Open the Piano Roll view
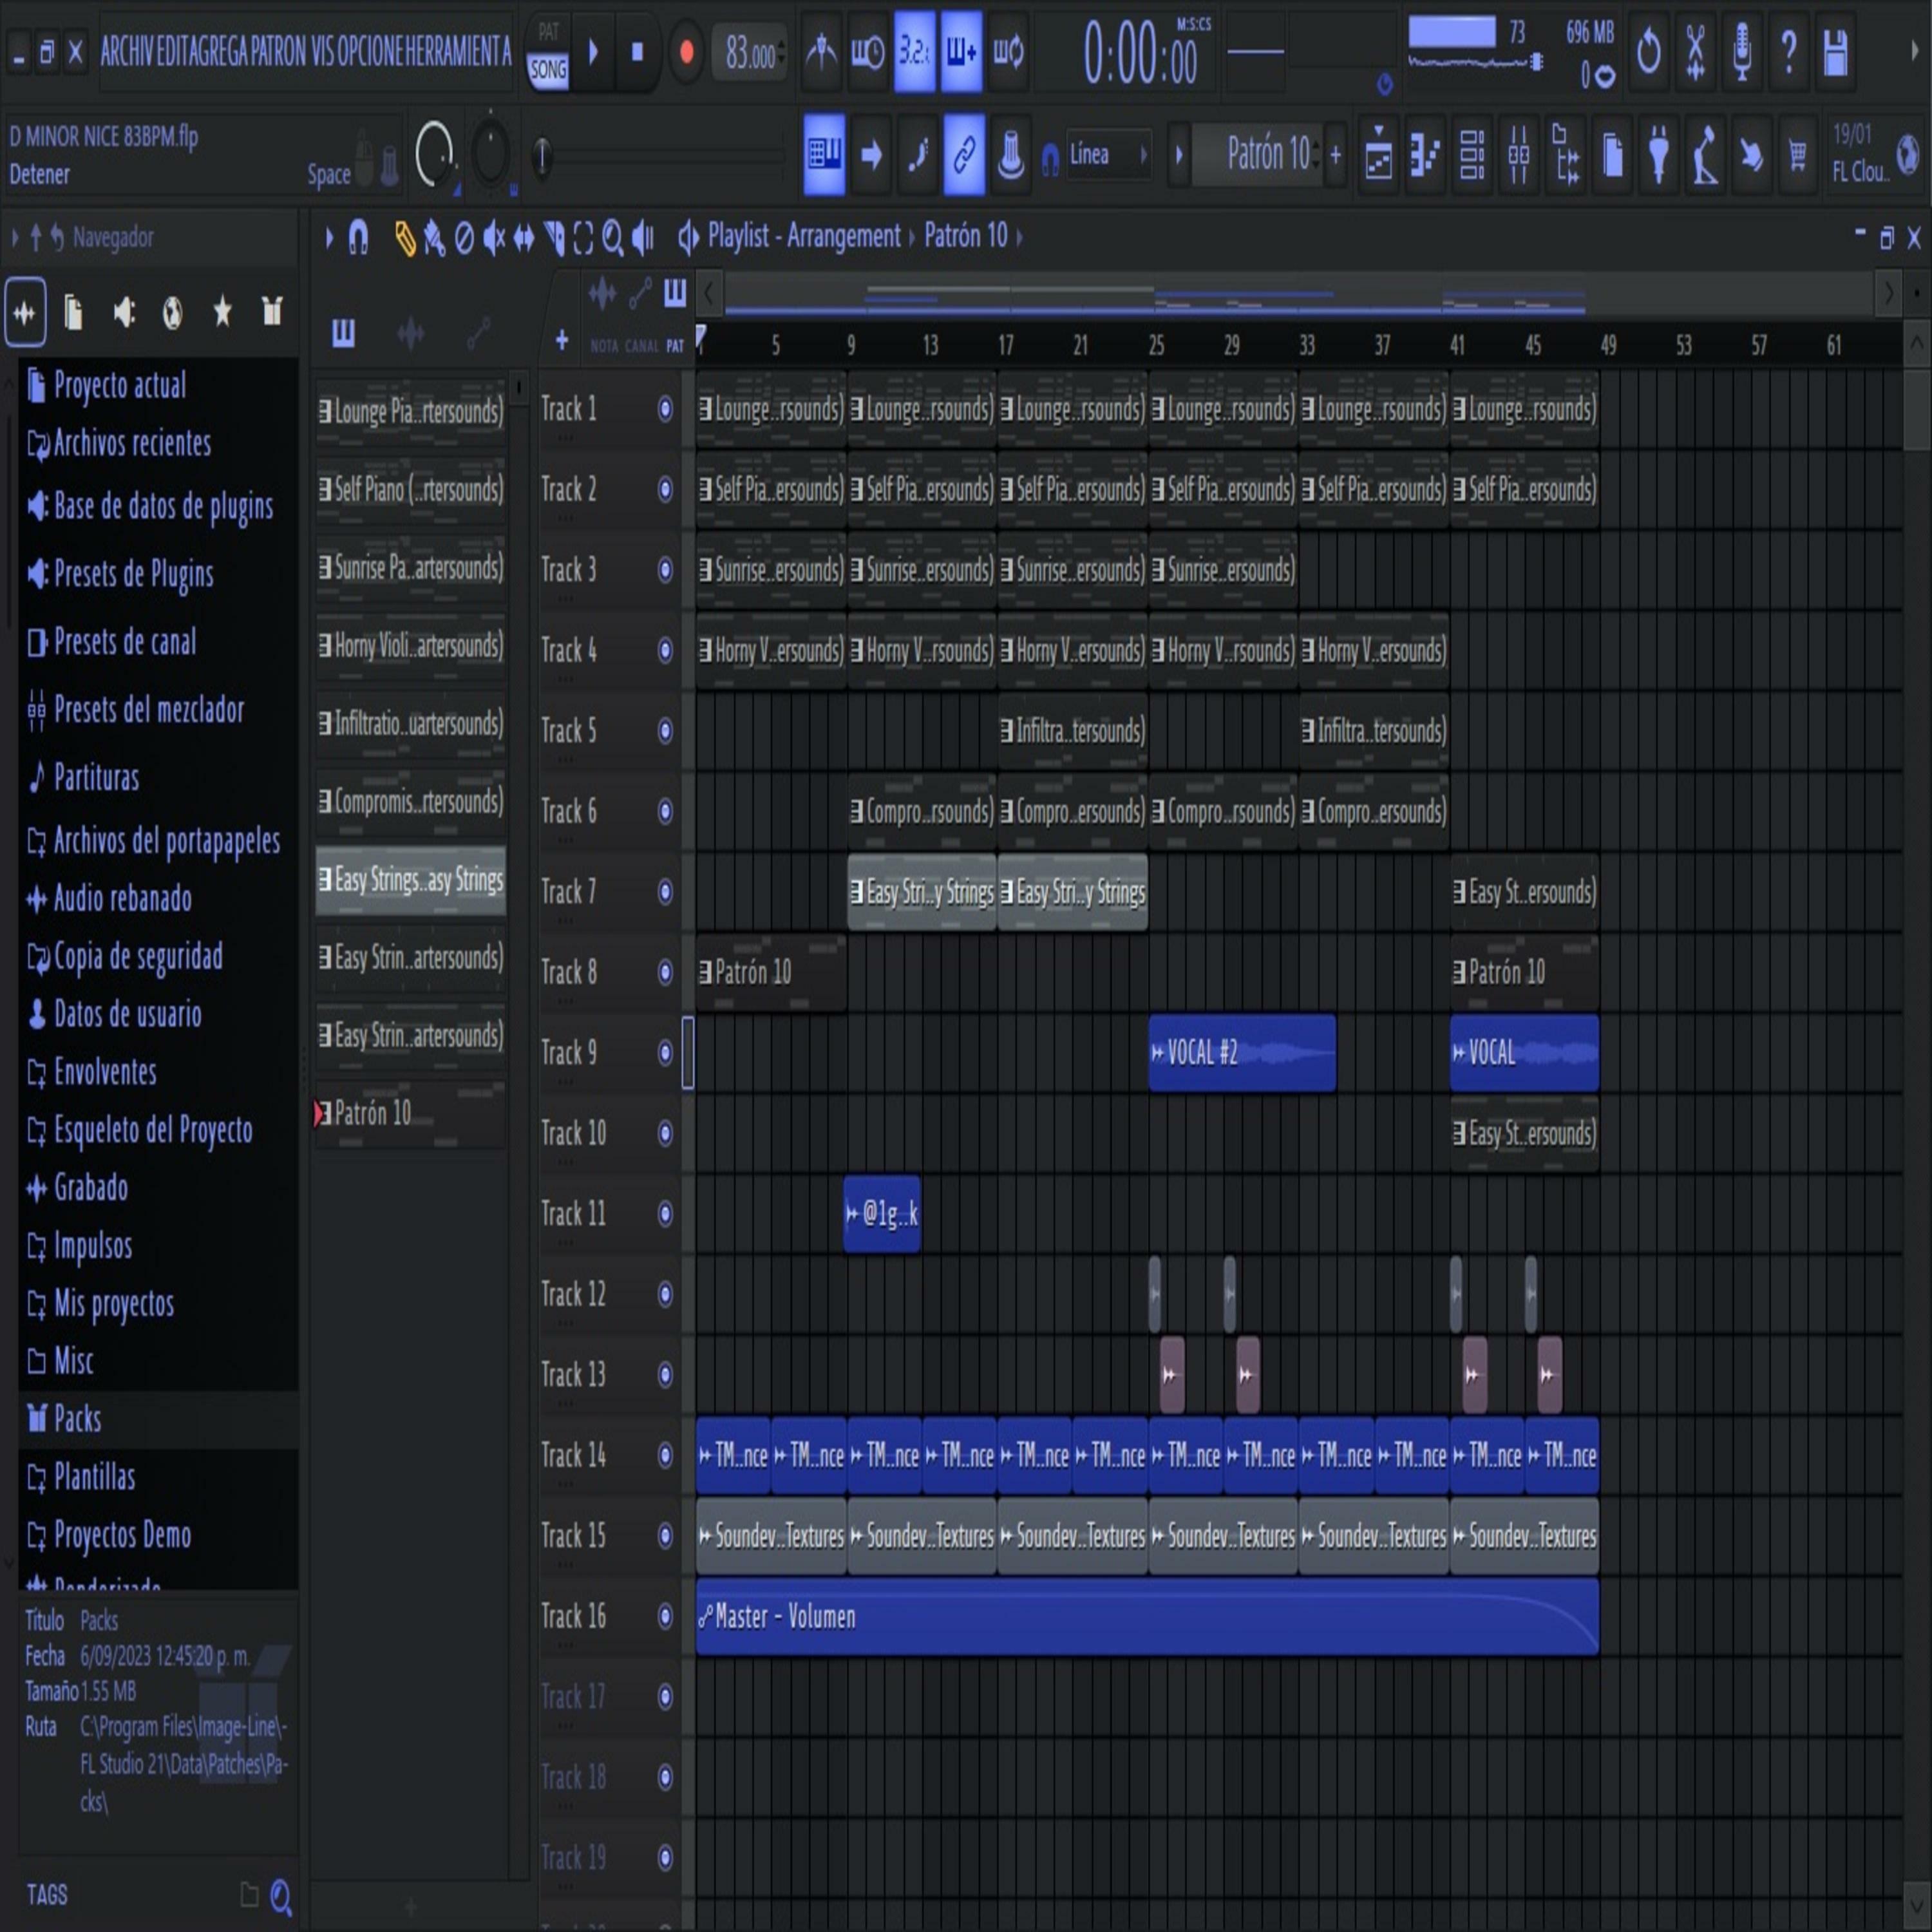Viewport: 1932px width, 1932px height. (1424, 155)
